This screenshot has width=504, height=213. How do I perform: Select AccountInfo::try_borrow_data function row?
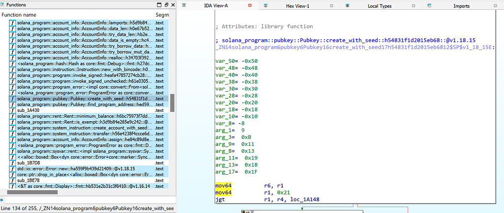[89, 46]
